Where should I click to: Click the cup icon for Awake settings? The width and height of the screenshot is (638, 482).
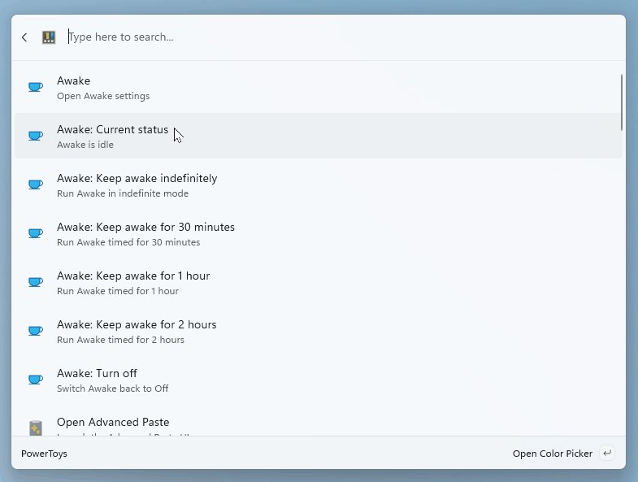pyautogui.click(x=35, y=87)
